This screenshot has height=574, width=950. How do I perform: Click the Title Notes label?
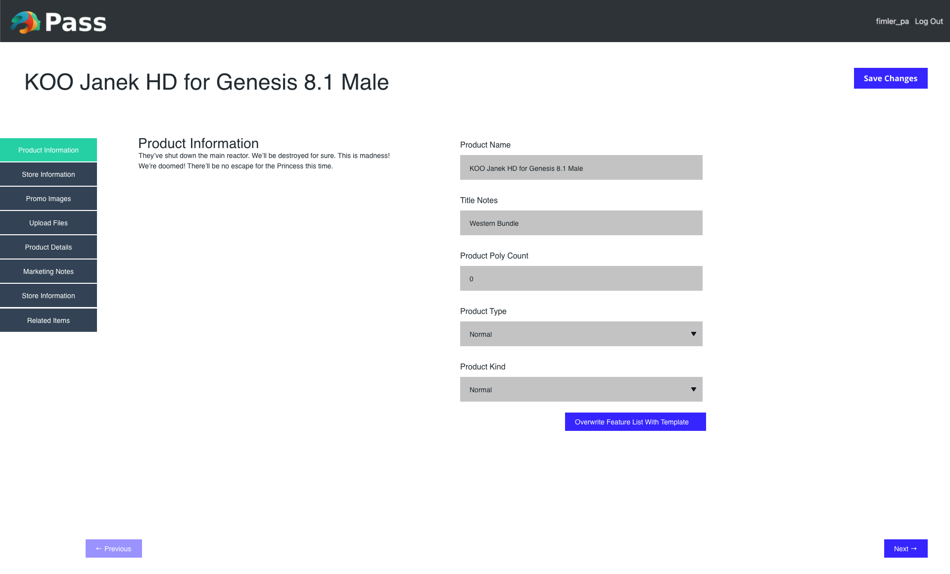[x=479, y=200]
